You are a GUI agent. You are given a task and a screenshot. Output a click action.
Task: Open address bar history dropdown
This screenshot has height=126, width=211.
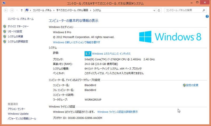(154, 10)
